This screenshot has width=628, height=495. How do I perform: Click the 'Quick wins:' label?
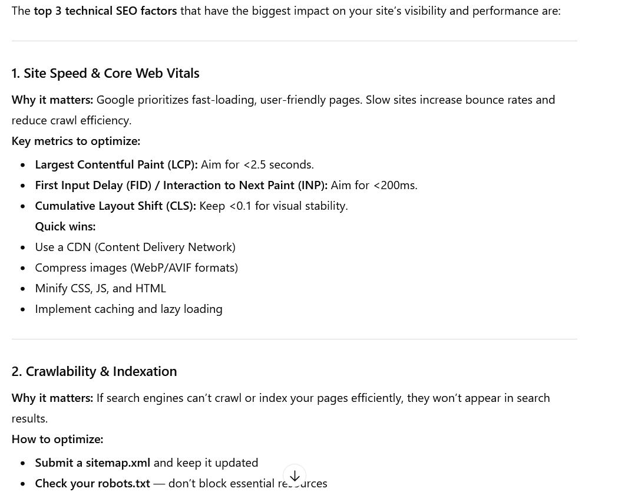pyautogui.click(x=65, y=226)
